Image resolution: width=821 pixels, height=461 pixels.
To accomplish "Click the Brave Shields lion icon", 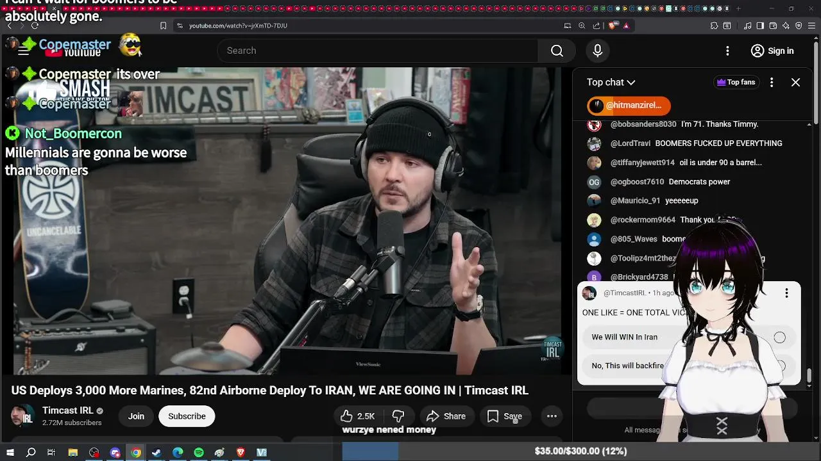I will tap(613, 26).
